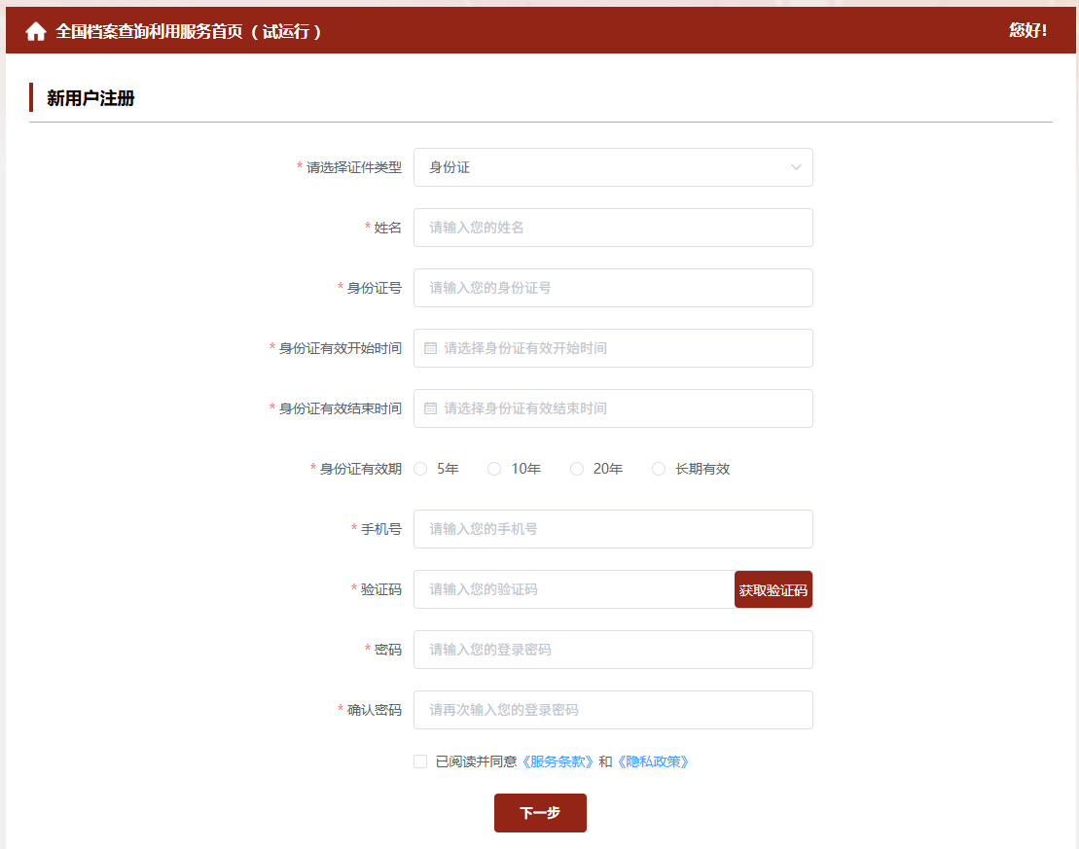Image resolution: width=1079 pixels, height=849 pixels.
Task: Click 获取验证码 button
Action: coord(773,589)
